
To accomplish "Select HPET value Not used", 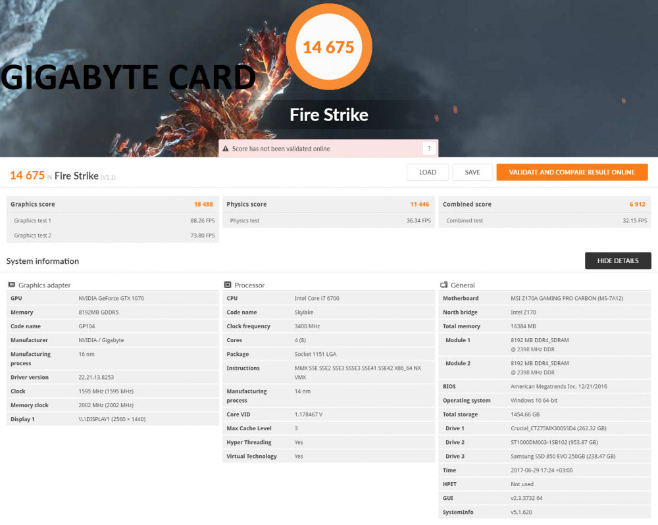I will click(x=522, y=484).
